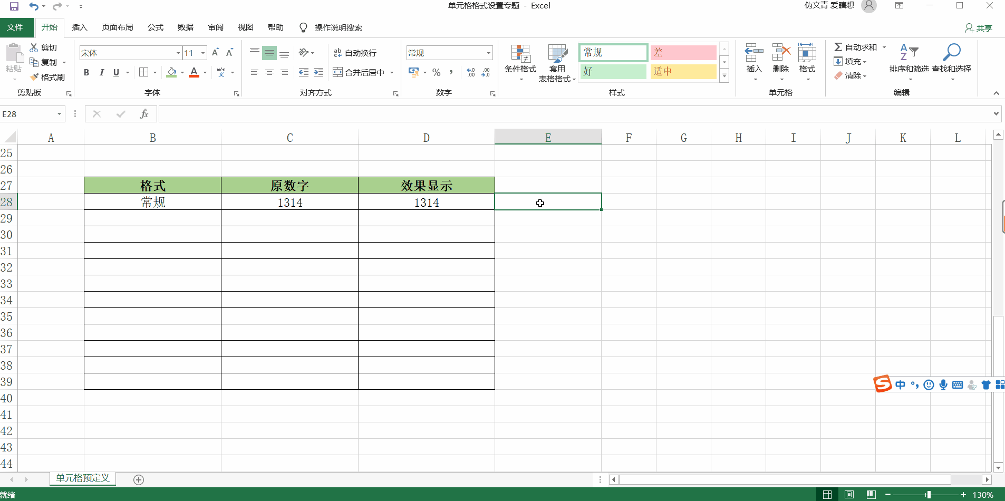
Task: Click the insert function fx icon
Action: click(144, 114)
